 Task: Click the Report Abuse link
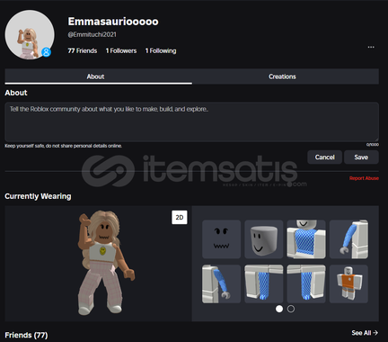pos(364,178)
